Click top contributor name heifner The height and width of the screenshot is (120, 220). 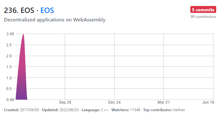pos(179,110)
